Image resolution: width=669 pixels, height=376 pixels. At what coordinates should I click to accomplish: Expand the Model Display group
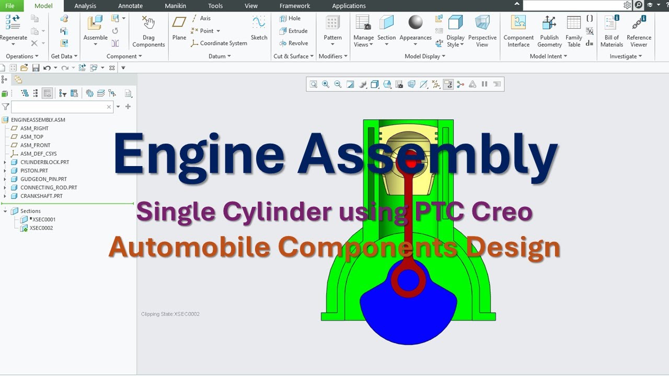(x=425, y=56)
